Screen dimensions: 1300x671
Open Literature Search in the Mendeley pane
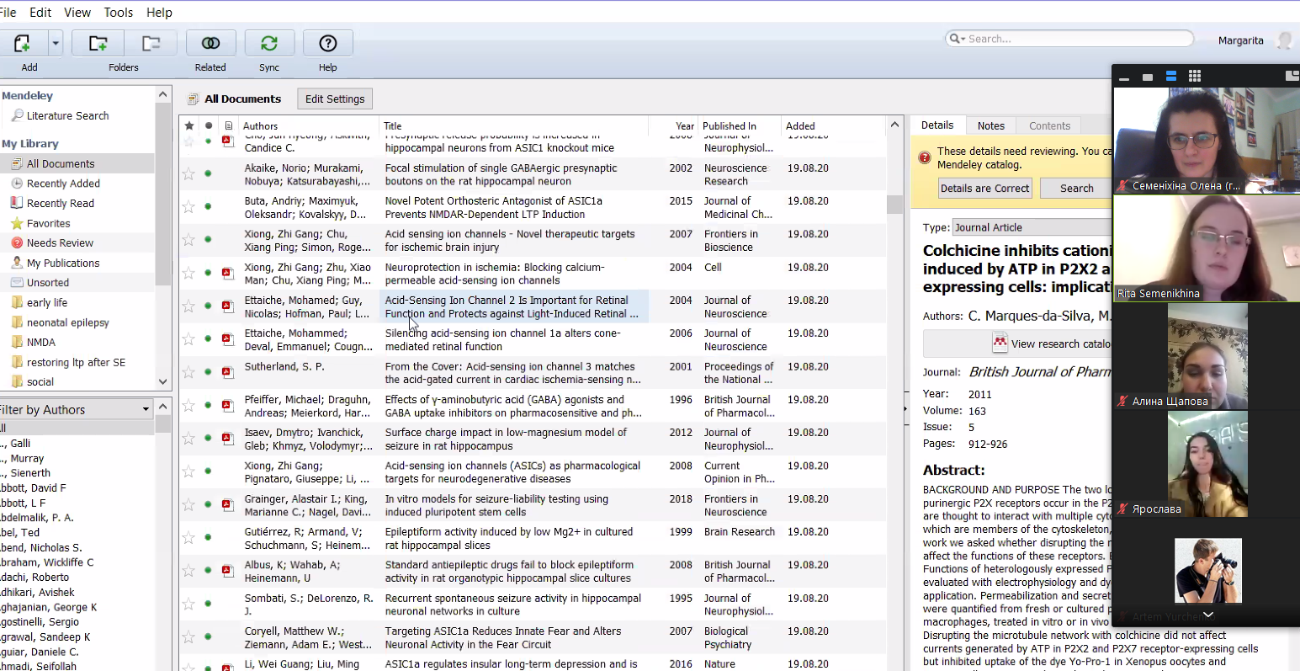pyautogui.click(x=67, y=116)
